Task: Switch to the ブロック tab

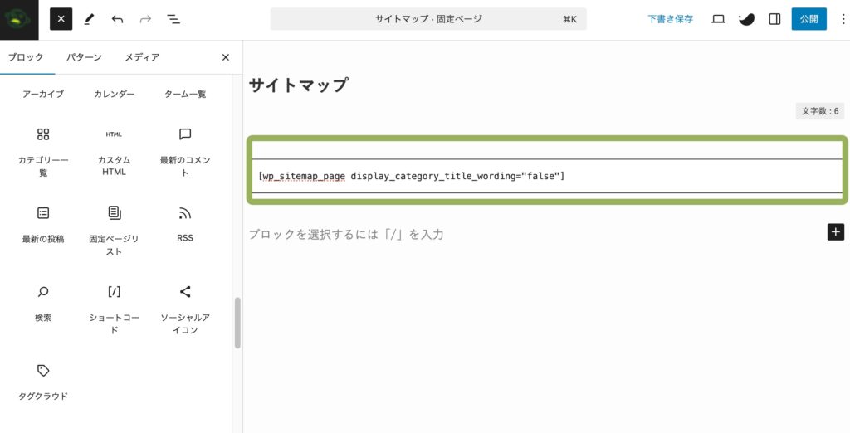Action: (x=26, y=57)
